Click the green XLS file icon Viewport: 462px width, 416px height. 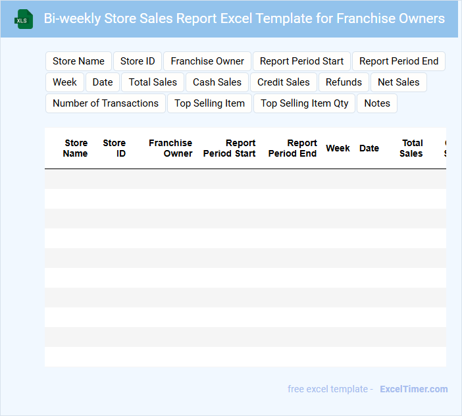pyautogui.click(x=24, y=19)
